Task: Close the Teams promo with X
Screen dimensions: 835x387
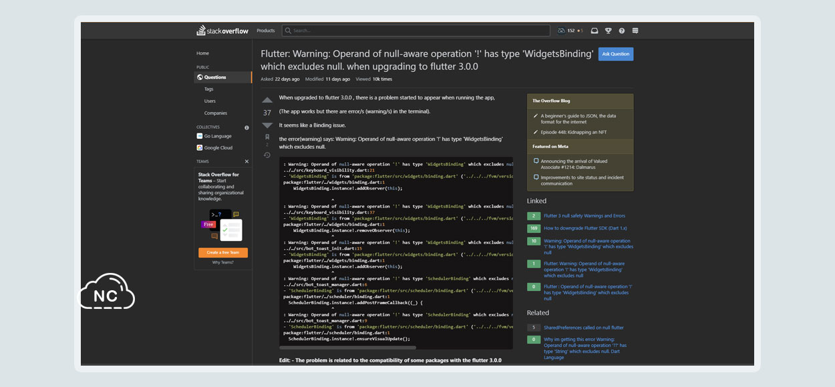Action: click(246, 161)
